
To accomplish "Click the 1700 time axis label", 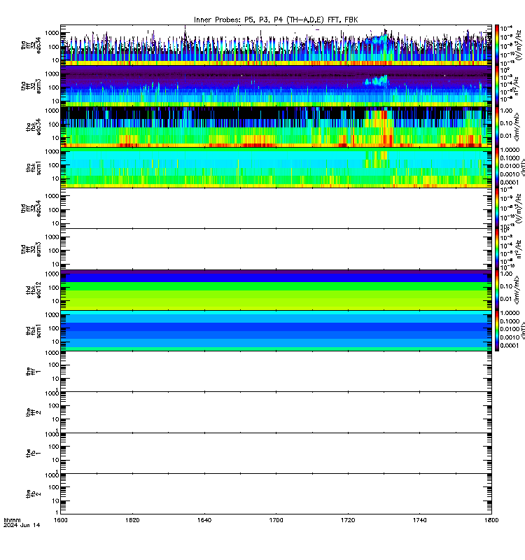I will [276, 520].
